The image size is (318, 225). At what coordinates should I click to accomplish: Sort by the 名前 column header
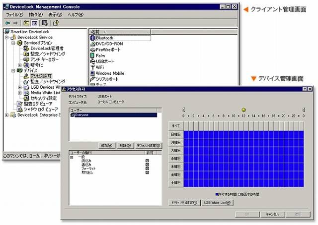(120, 32)
